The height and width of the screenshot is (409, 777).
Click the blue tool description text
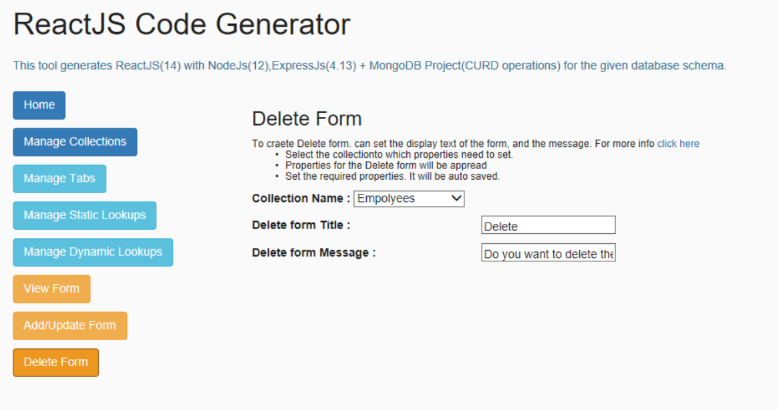point(369,65)
